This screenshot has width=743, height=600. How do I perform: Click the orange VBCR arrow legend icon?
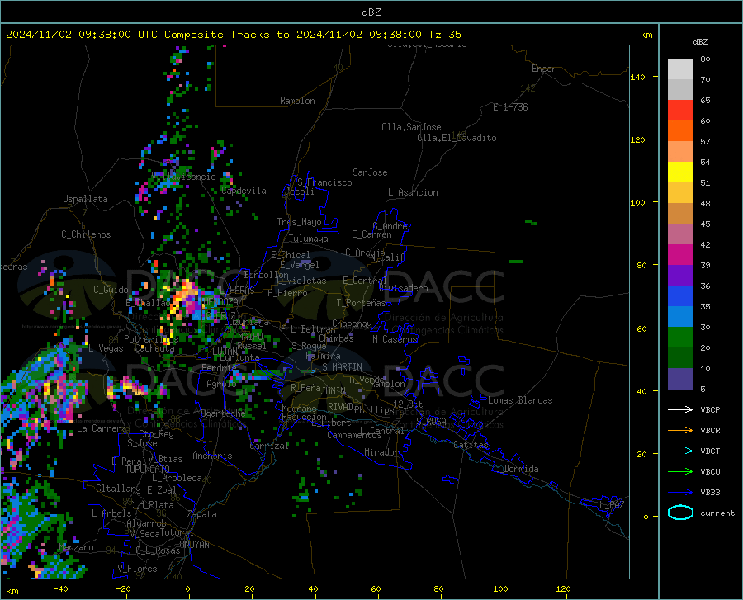point(680,431)
